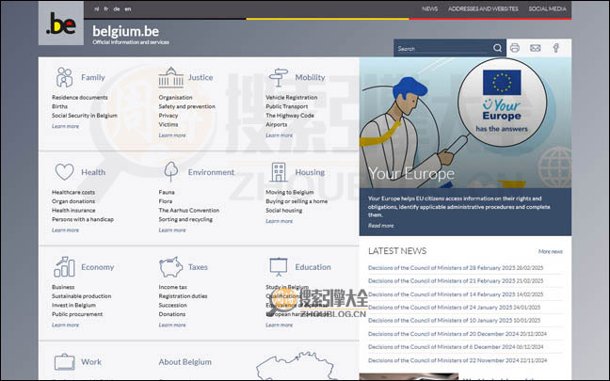This screenshot has width=610, height=381.
Task: Open the Family category icon
Action: point(64,77)
